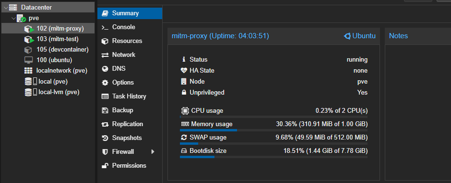Click the stopped container icon for 105 (devcontainer)
451x183 pixels.
click(x=28, y=50)
